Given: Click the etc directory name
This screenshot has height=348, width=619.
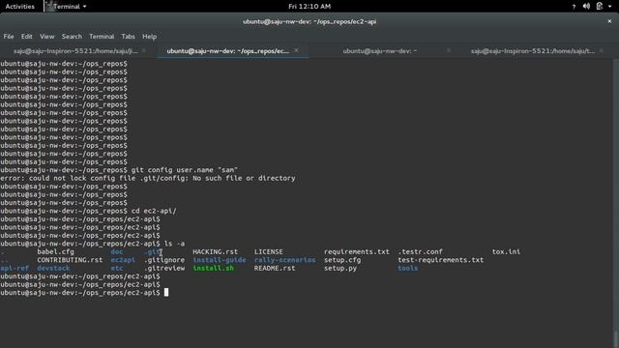Looking at the screenshot, I should click(x=117, y=269).
